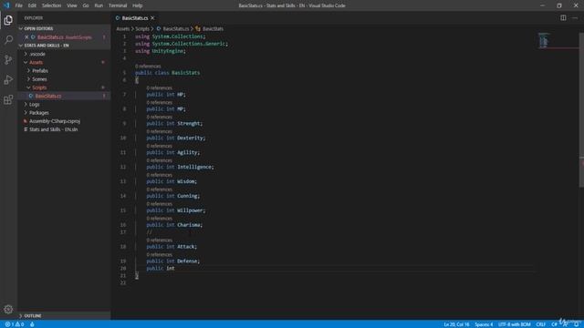The height and width of the screenshot is (328, 584).
Task: Click the CRLF line ending item
Action: coord(540,324)
